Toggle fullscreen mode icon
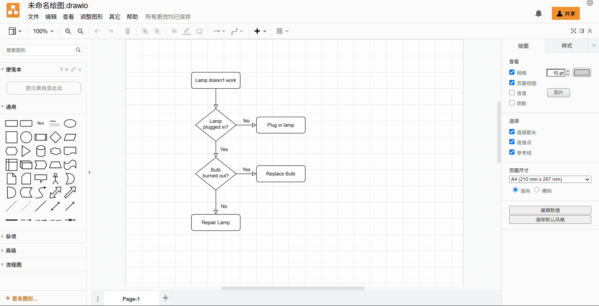 pyautogui.click(x=574, y=31)
